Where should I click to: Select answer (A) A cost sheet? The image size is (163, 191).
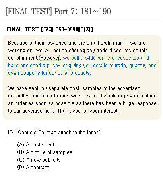tap(36, 144)
